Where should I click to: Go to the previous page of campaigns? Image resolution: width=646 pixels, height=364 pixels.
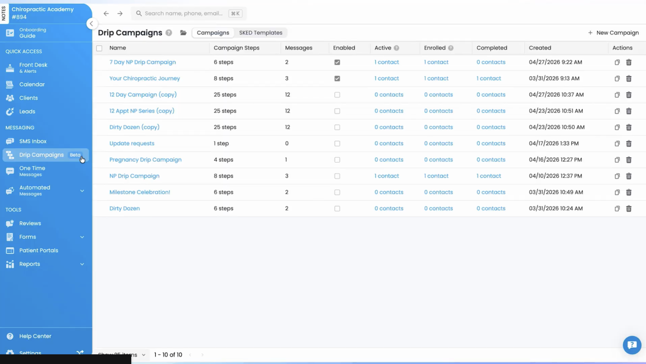(190, 355)
